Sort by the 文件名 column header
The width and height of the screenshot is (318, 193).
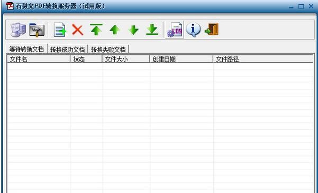(39, 59)
